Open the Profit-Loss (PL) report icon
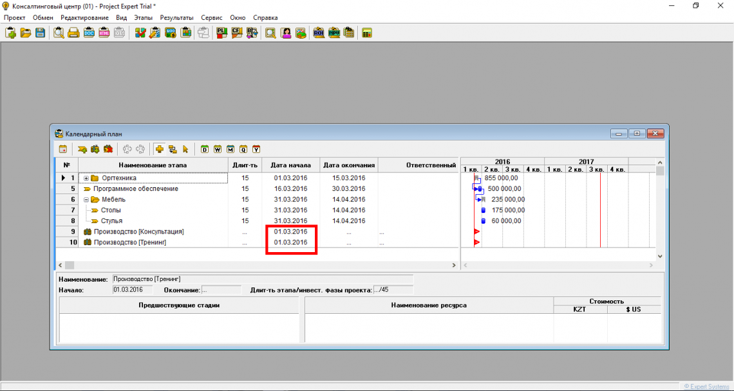734x391 pixels. 221,33
